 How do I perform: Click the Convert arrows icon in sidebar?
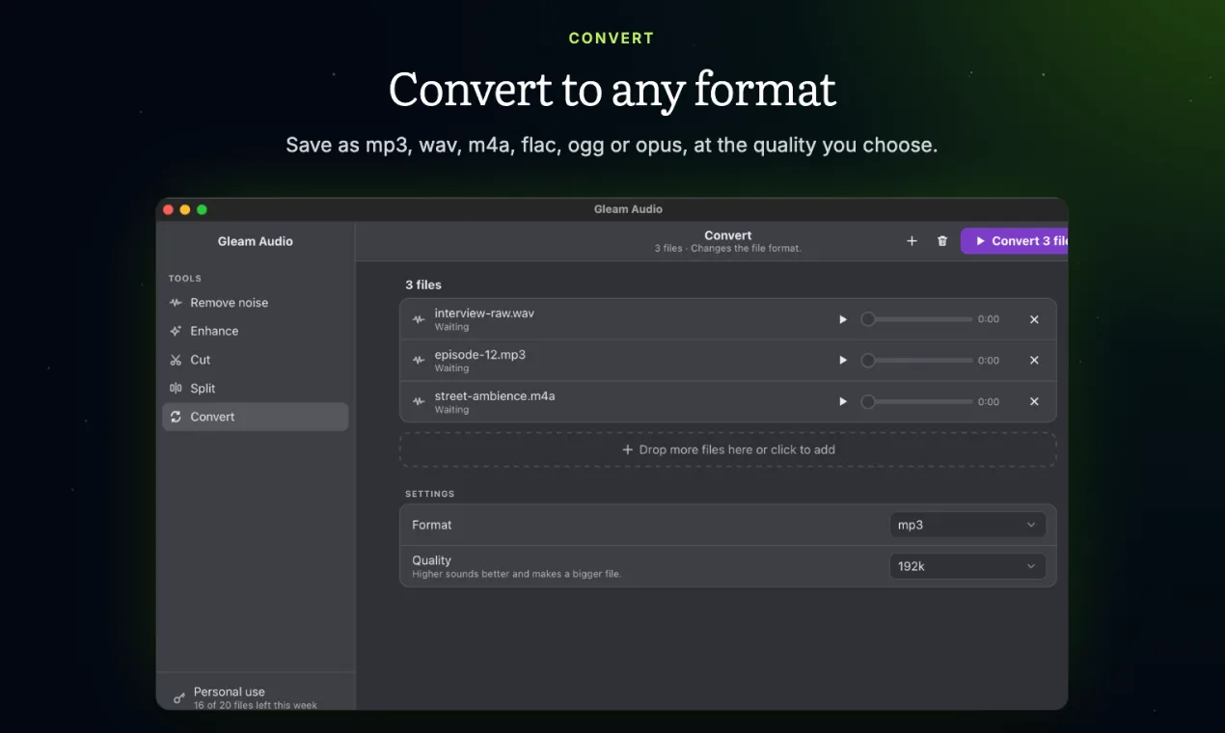[x=176, y=417]
